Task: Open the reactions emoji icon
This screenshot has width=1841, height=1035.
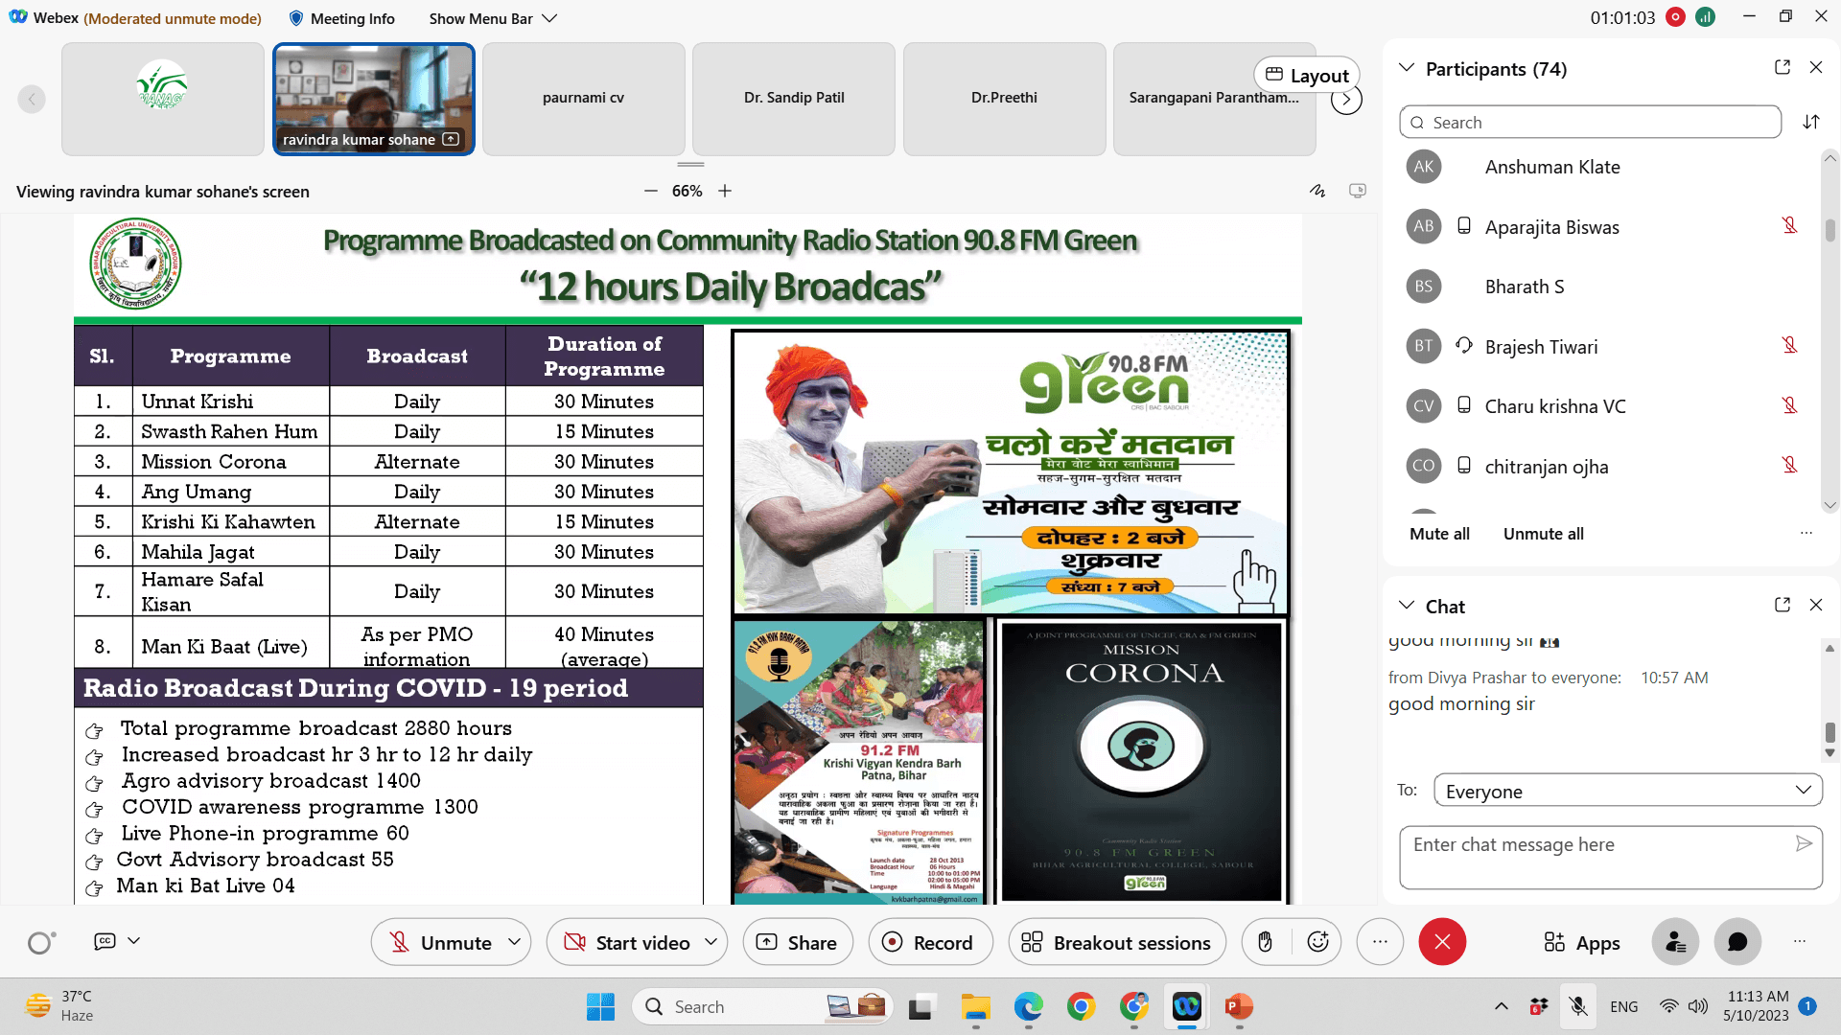Action: coord(1318,942)
